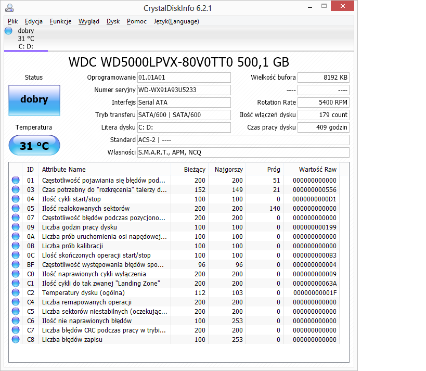This screenshot has height=371, width=426.
Task: Open the Edycja menu
Action: 34,21
